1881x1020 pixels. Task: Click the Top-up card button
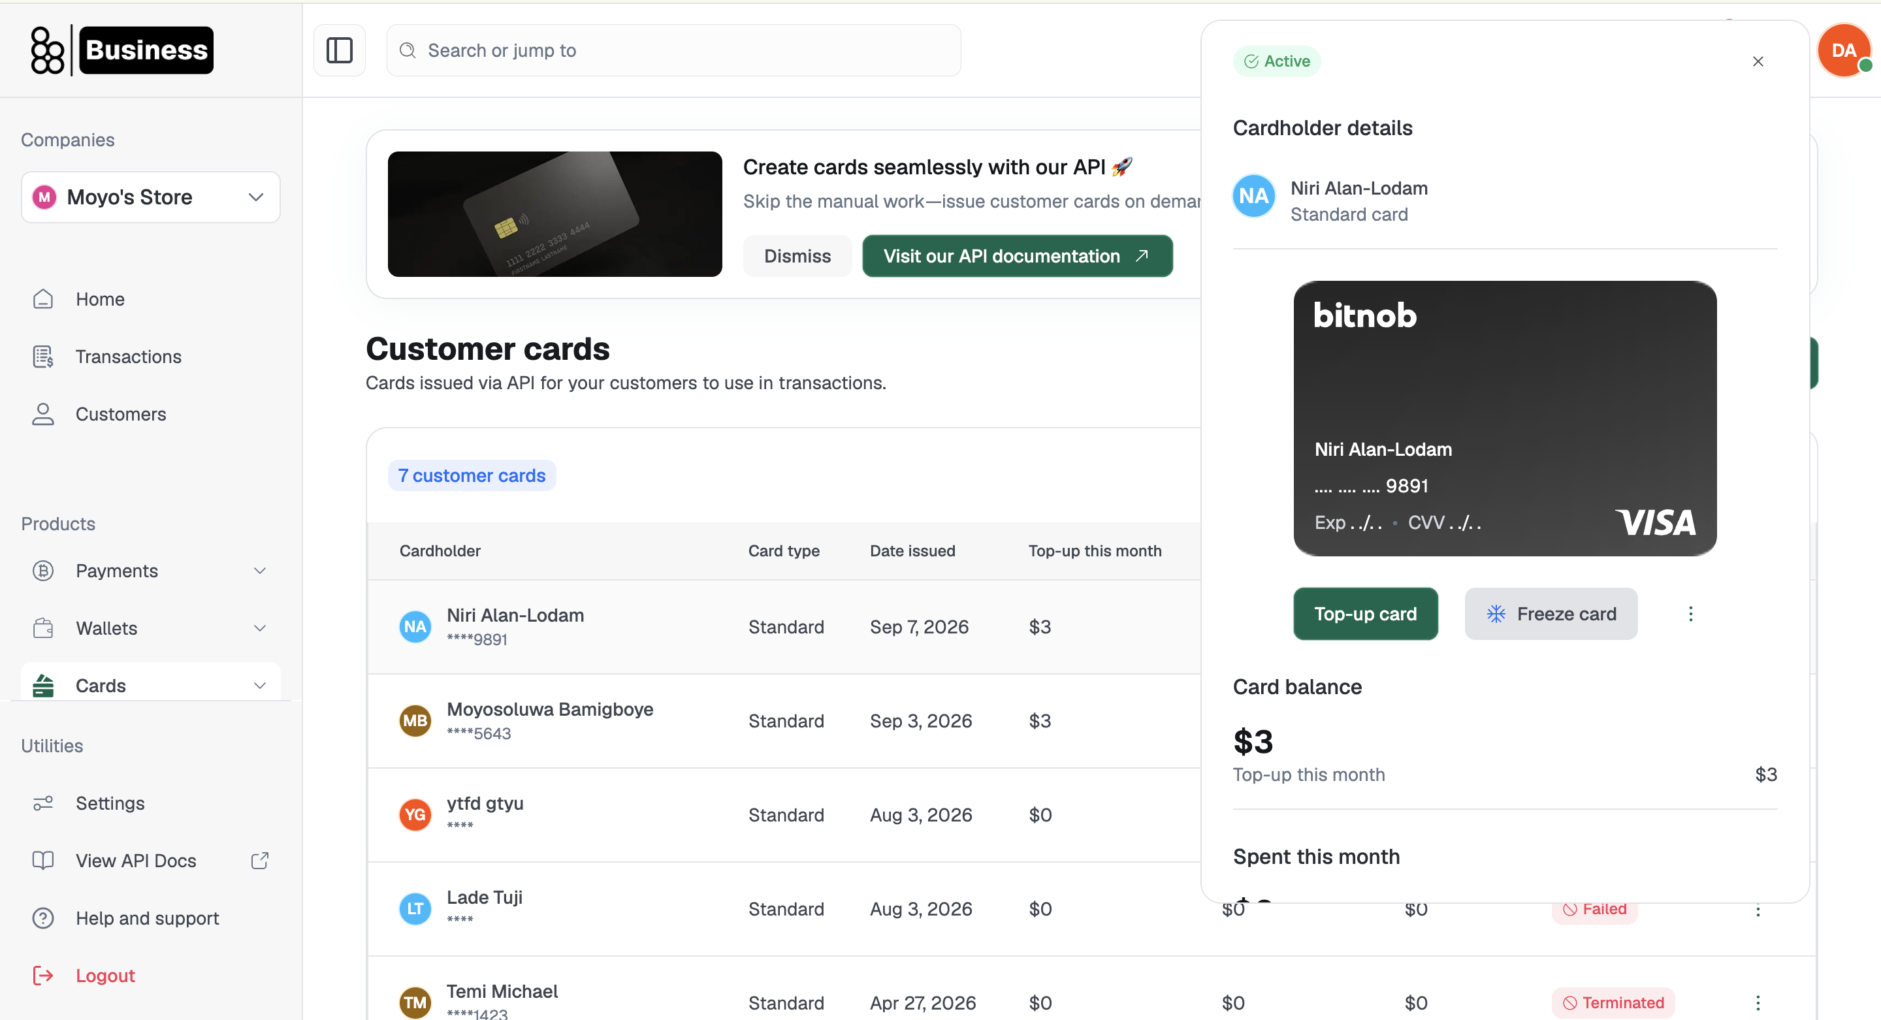1366,614
